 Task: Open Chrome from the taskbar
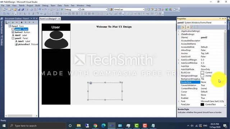[x=95, y=126]
